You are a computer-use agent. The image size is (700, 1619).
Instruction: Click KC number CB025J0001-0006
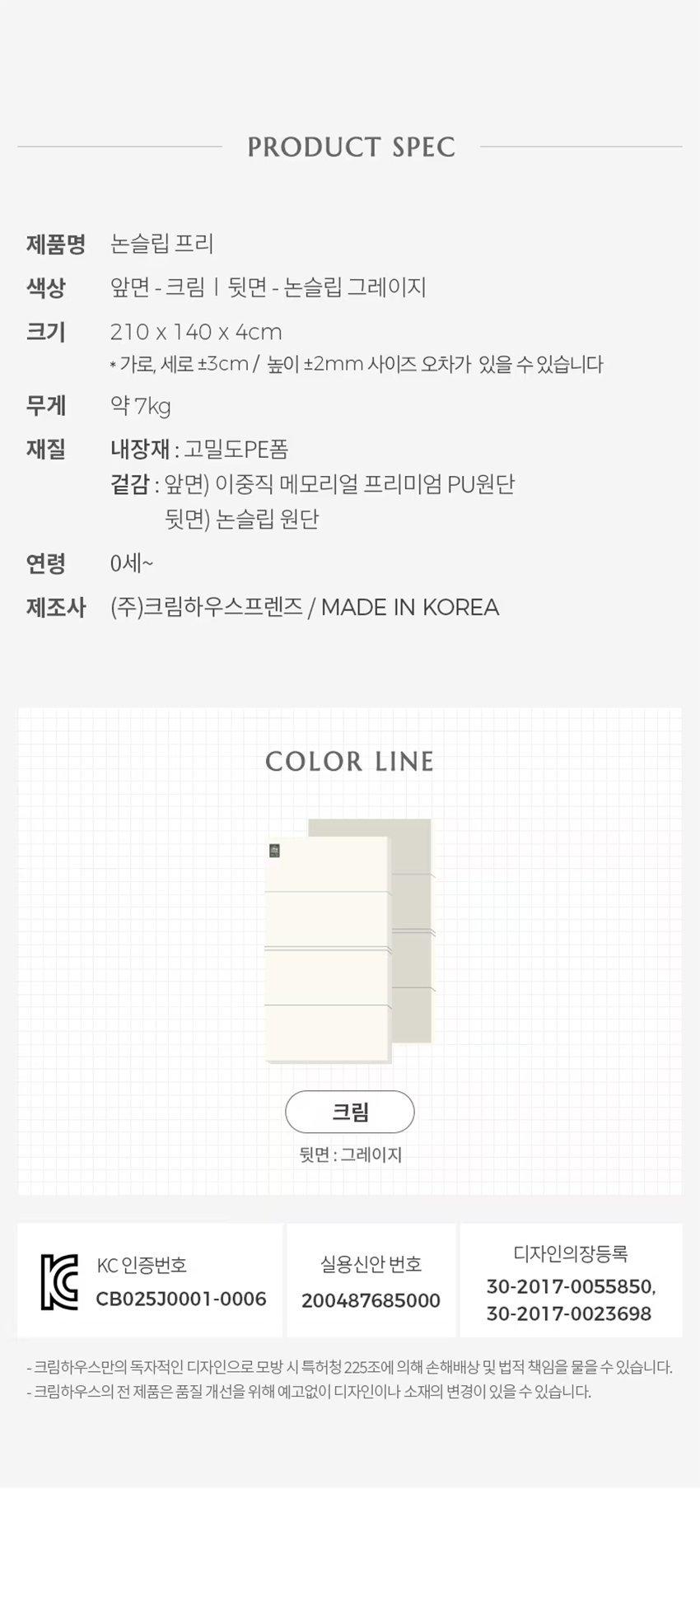tap(181, 1299)
